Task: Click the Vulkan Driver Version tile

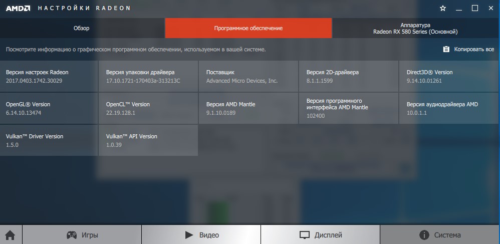Action: pyautogui.click(x=49, y=140)
